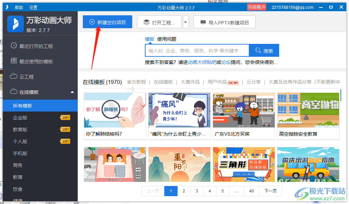Click the NEW! badge beside 用户作品

tap(233, 83)
